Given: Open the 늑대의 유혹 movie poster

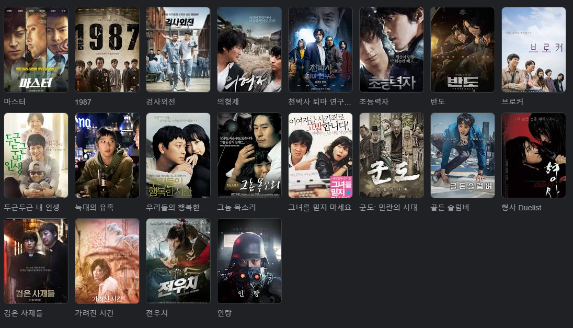Looking at the screenshot, I should pos(107,155).
